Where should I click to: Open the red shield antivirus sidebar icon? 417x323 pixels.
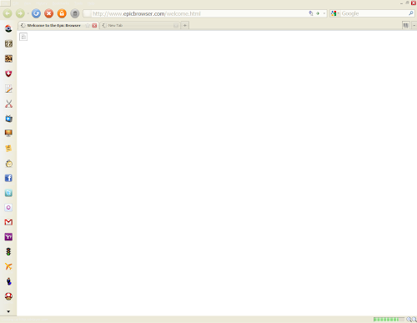coord(8,73)
